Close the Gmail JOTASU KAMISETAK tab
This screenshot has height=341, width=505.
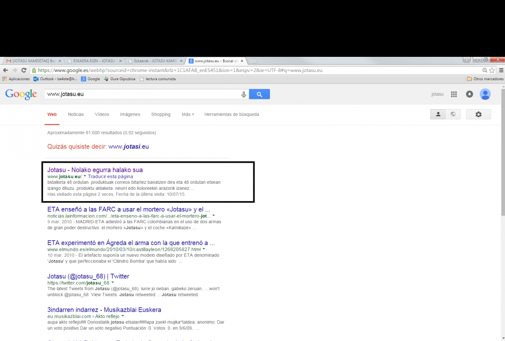click(x=60, y=61)
